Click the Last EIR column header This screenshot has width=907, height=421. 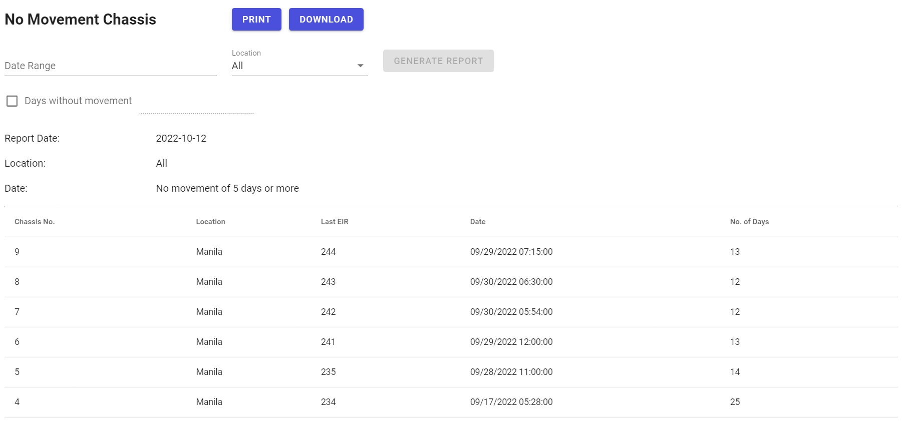pos(335,222)
